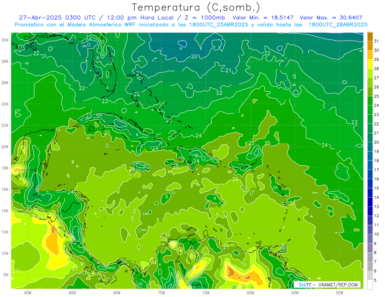Click the 10N latitude axis label
Image resolution: width=385 pixels, height=297 pixels.
tap(4, 253)
